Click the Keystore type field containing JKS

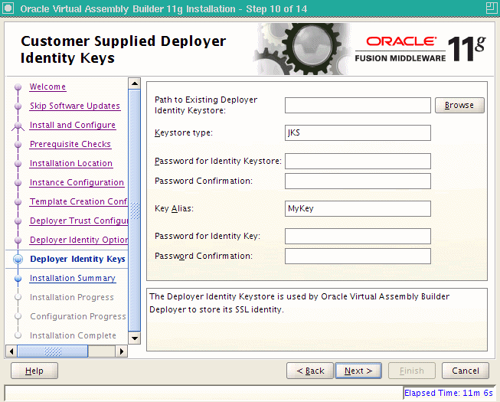[358, 132]
